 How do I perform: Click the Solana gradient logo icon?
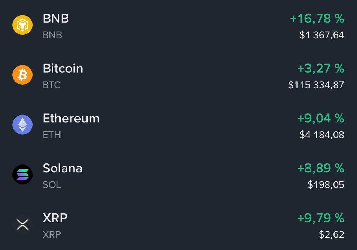22,174
